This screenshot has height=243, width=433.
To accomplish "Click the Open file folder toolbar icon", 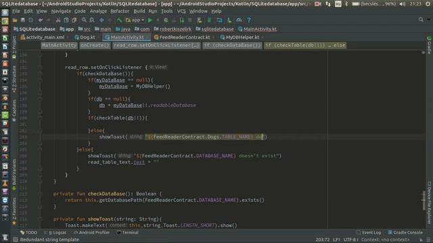I will coord(15,20).
